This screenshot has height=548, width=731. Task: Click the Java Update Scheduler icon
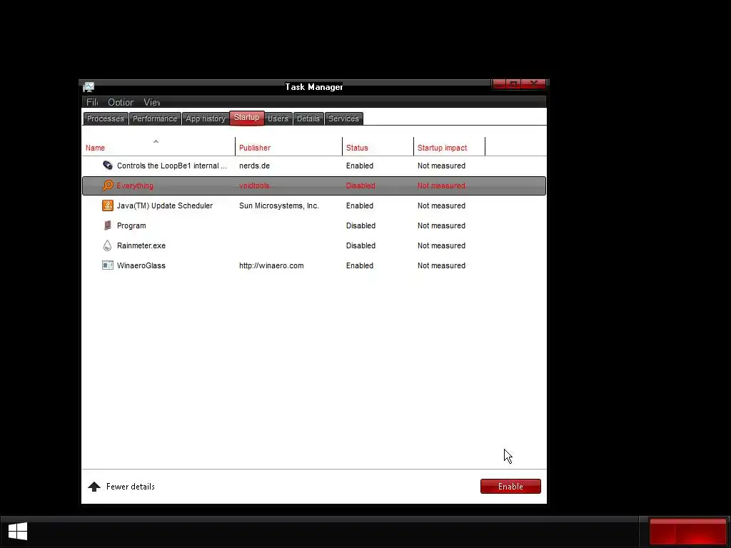(x=108, y=205)
